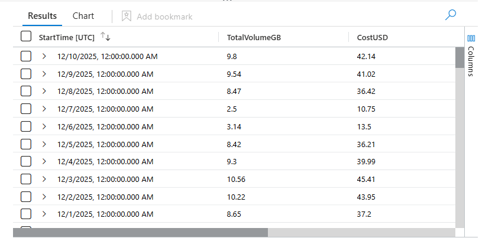479x241 pixels.
Task: Click the TotalVolumeGB column header
Action: click(254, 37)
